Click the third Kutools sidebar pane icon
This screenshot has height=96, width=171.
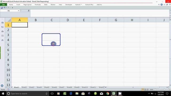(x=2, y=31)
